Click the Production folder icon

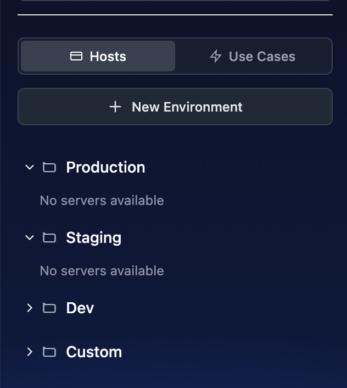tap(49, 167)
